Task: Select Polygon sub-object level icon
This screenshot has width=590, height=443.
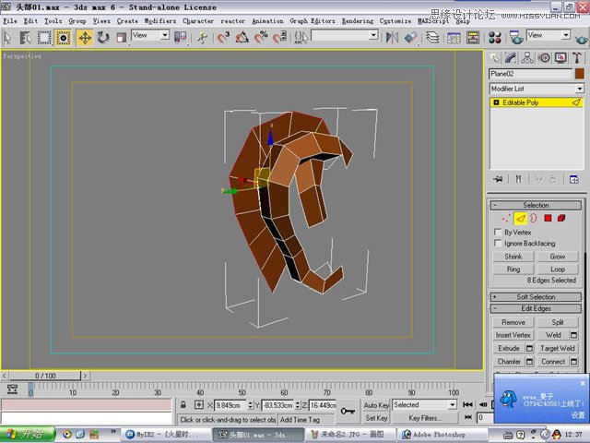Action: [548, 218]
